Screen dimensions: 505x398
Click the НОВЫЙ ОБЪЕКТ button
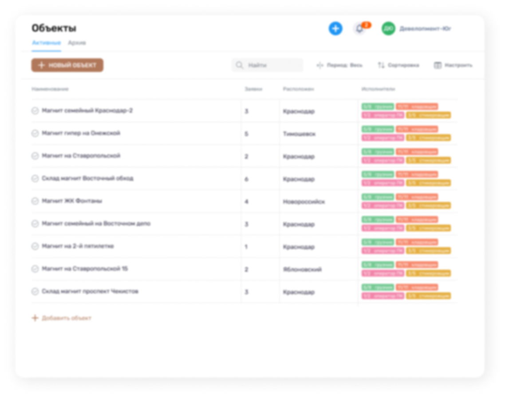point(67,65)
